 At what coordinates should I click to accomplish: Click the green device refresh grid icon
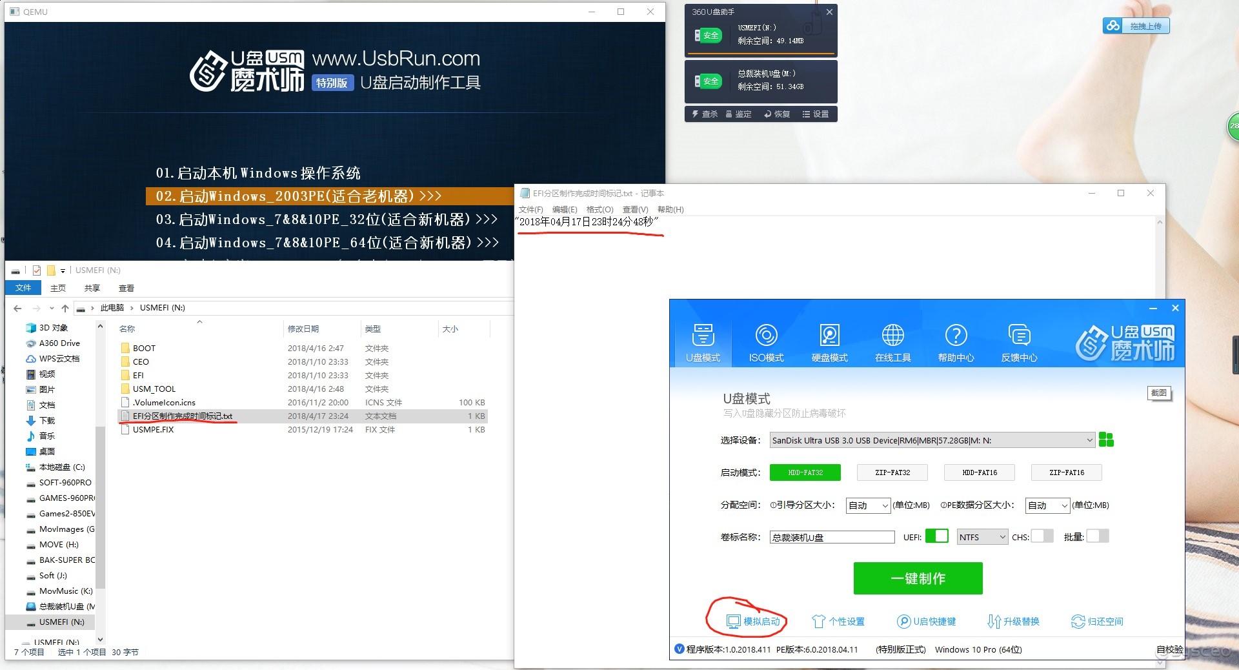coord(1106,440)
